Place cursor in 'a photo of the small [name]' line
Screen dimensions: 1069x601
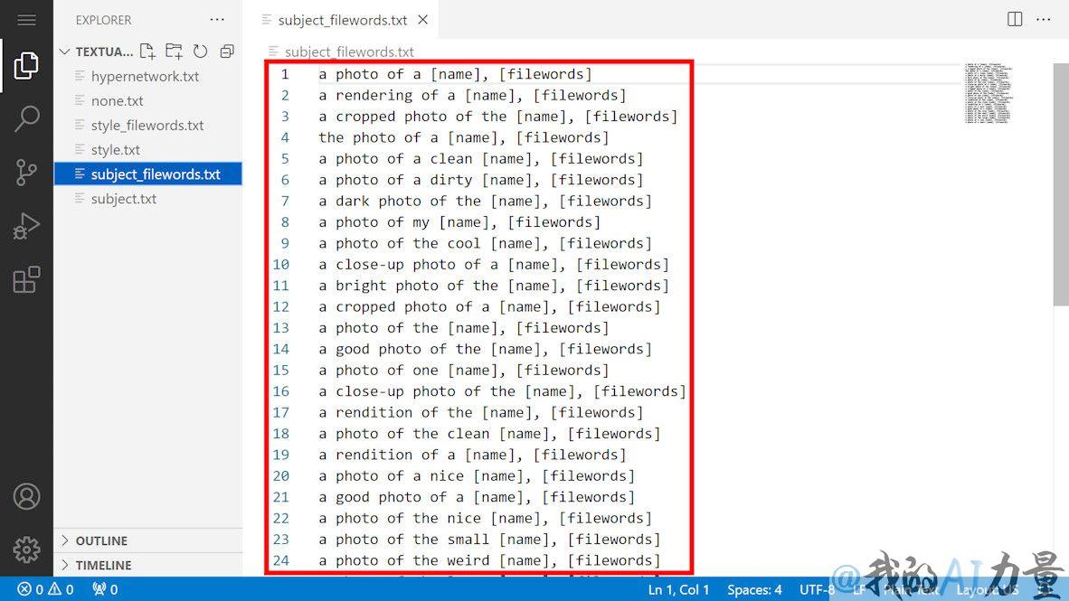[x=488, y=539]
